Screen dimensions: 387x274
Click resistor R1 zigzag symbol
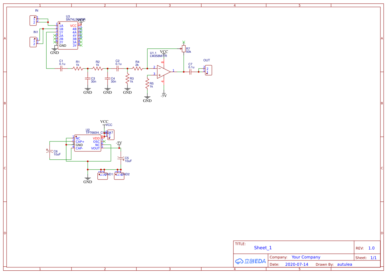tap(78, 69)
